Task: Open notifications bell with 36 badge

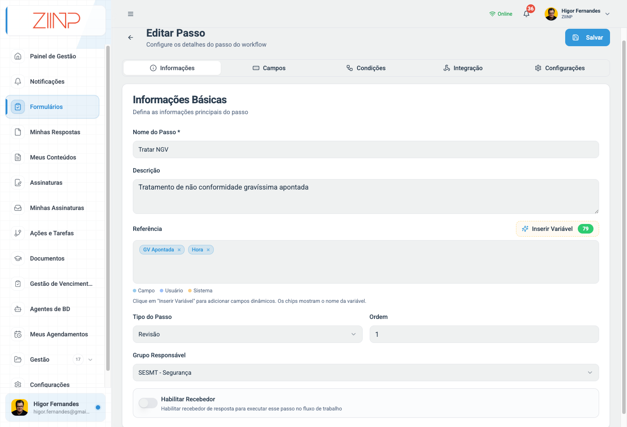Action: 526,14
